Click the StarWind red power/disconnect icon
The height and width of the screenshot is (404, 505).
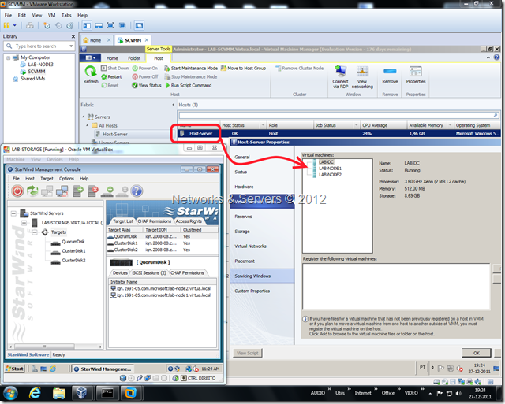(17, 191)
